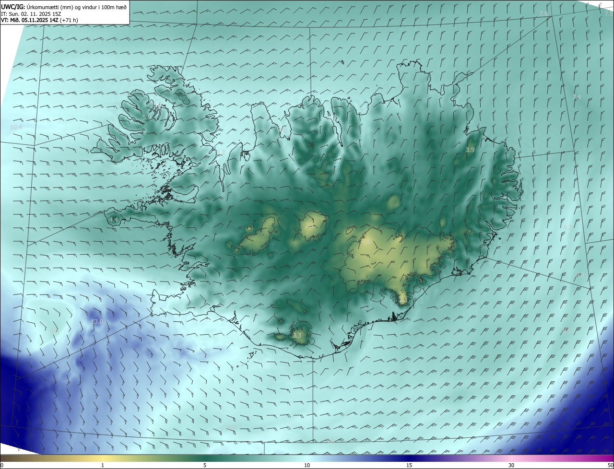The image size is (614, 469).
Task: Click the 4.4 value label on the map
Action: (114, 220)
